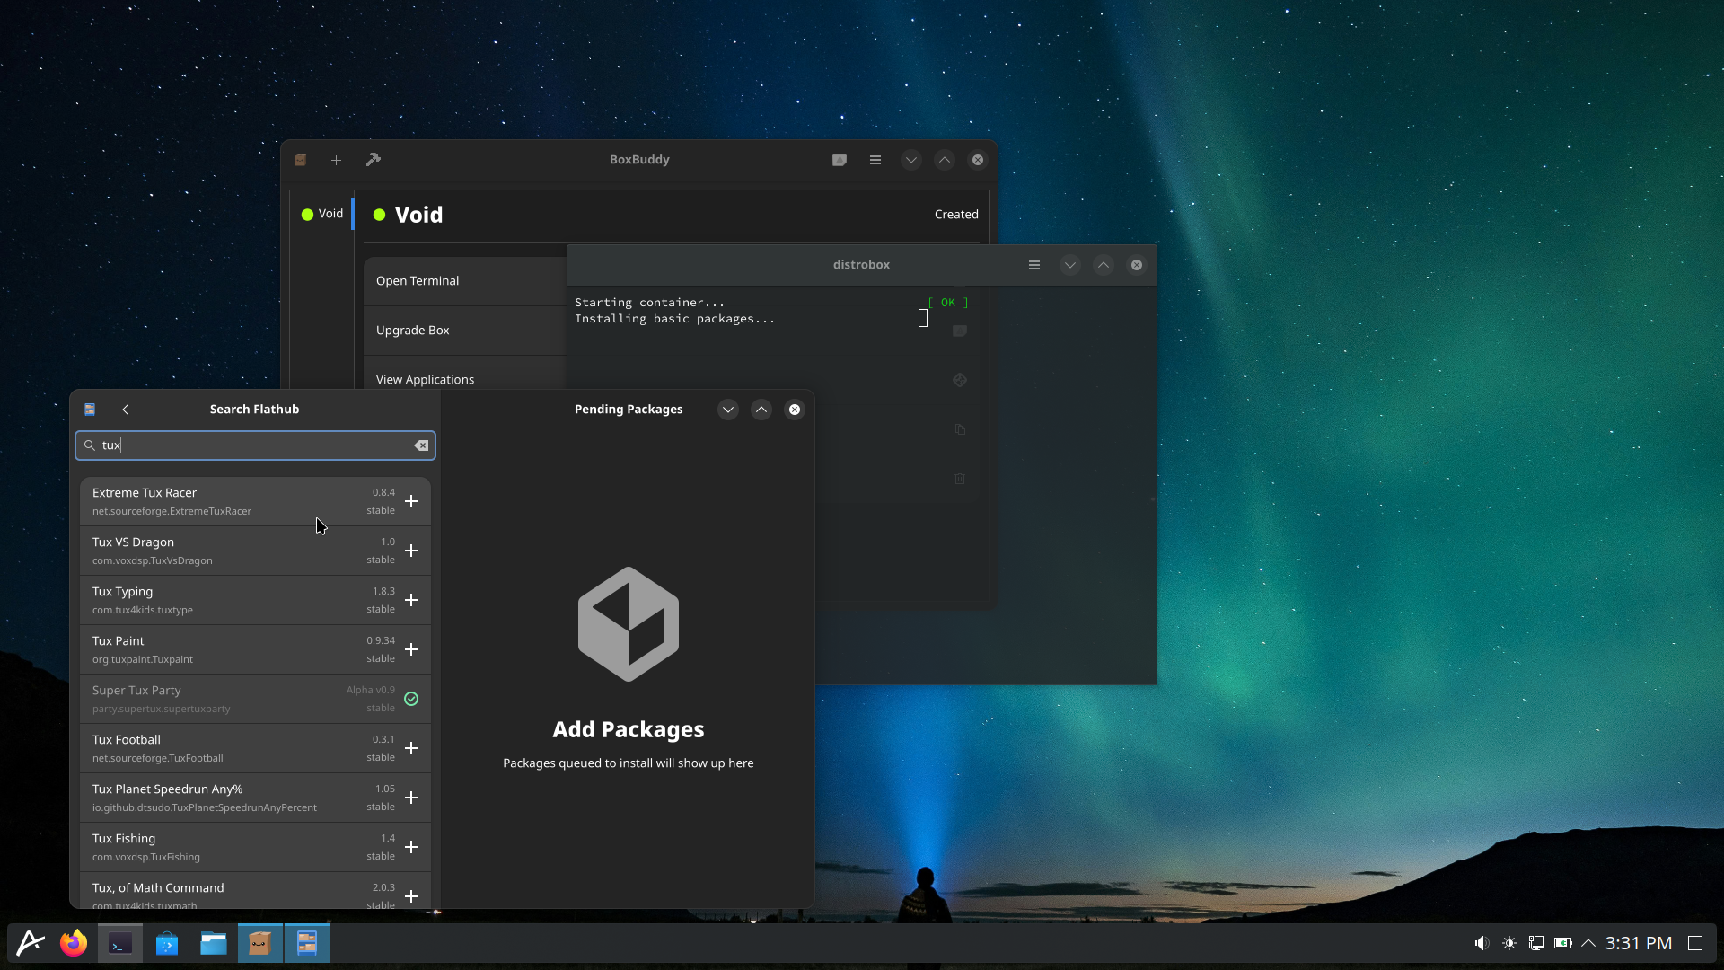Open volume control in system tray

(1482, 943)
